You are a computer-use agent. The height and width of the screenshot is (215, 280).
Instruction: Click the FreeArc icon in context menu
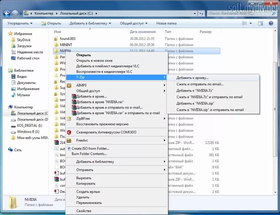click(x=69, y=140)
